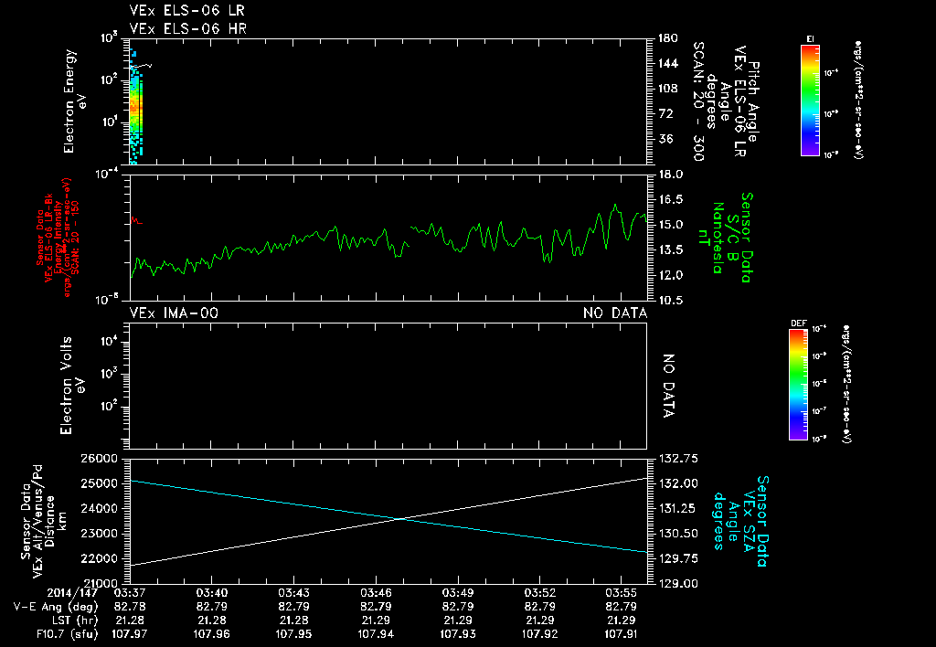Select the "Electron Energy eV" axis label
The image size is (936, 647).
75,101
